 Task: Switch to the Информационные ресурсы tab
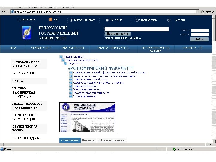(112, 140)
